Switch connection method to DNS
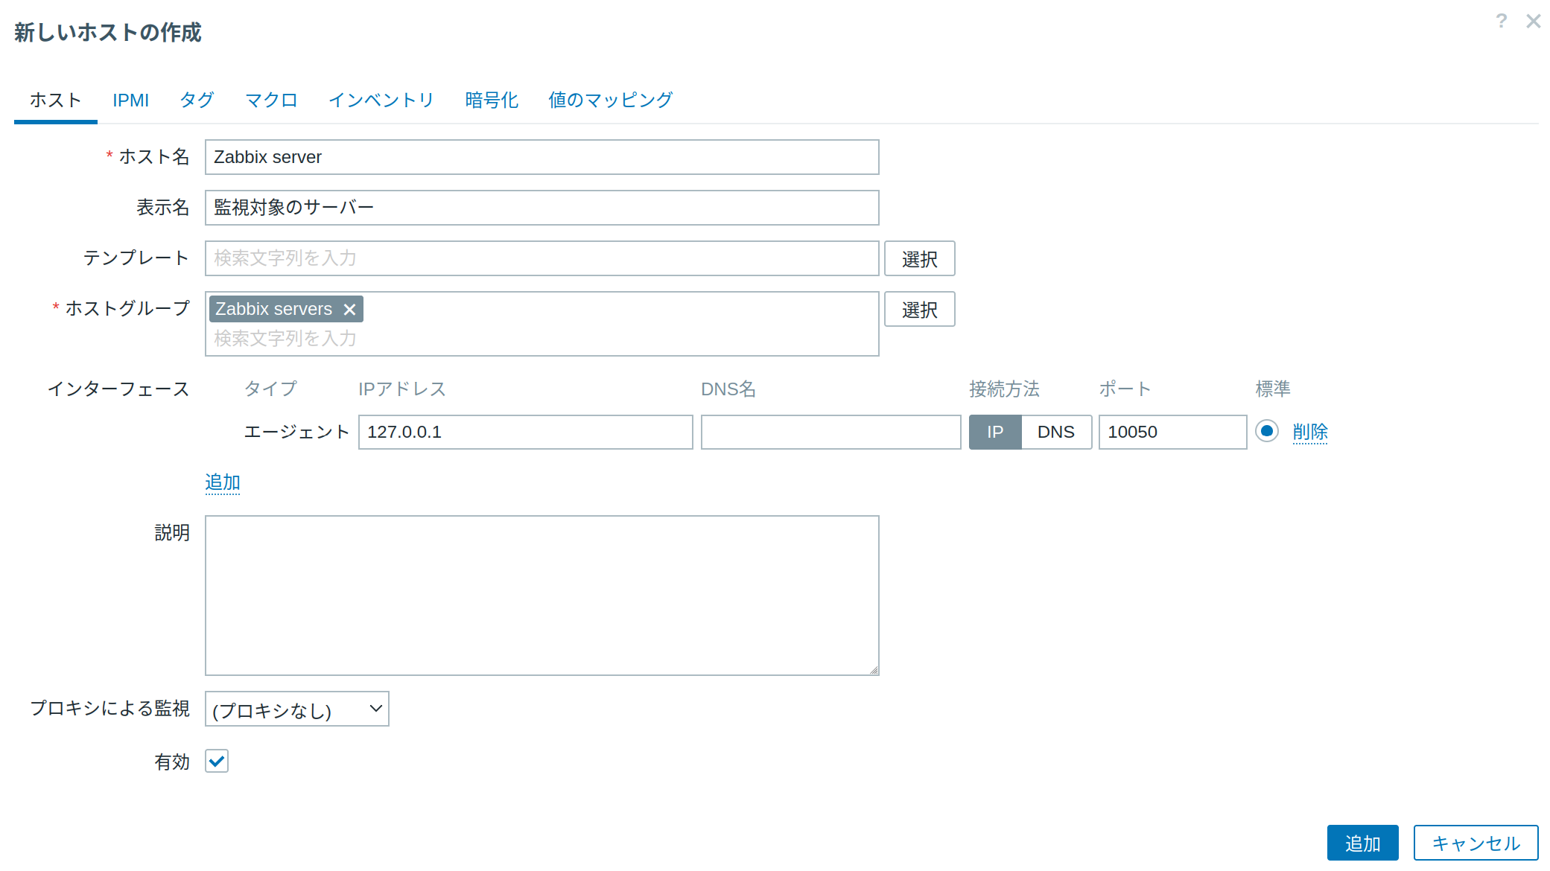This screenshot has height=871, width=1550. (x=1055, y=432)
